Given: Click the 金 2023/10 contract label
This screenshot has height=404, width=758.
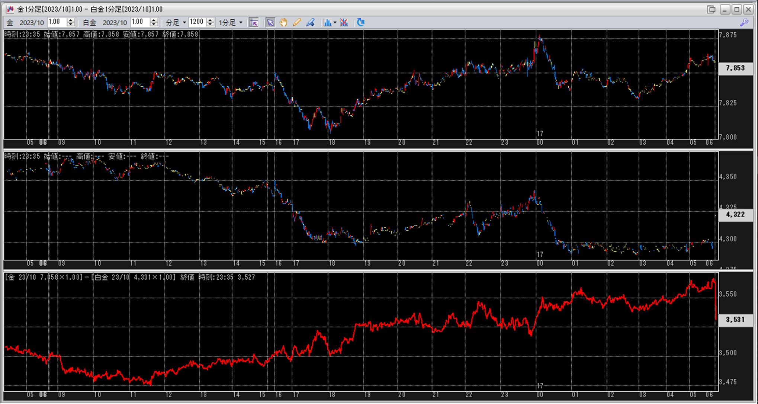Looking at the screenshot, I should (31, 23).
